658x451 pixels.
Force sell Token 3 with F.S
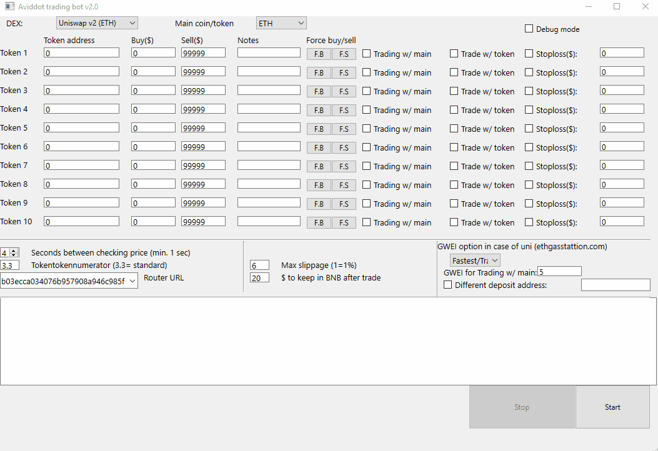tap(344, 91)
